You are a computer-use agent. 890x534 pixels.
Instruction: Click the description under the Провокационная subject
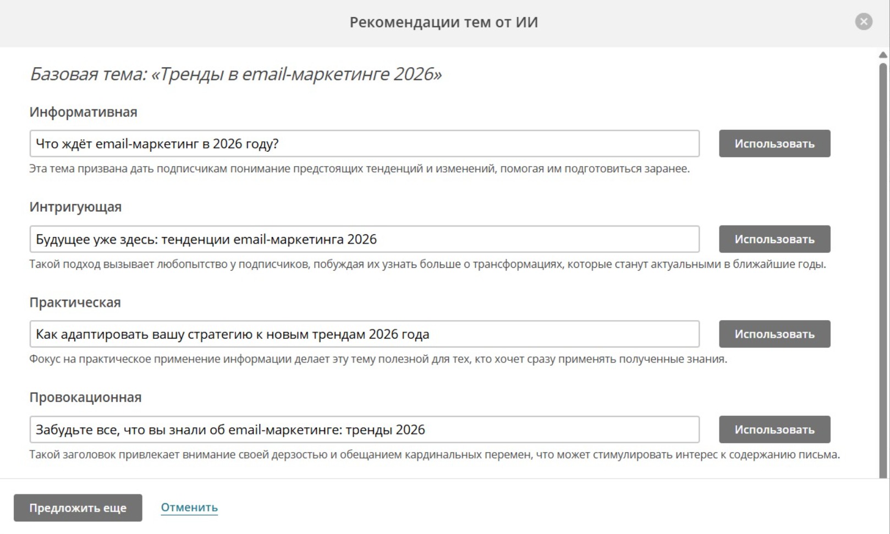point(434,455)
